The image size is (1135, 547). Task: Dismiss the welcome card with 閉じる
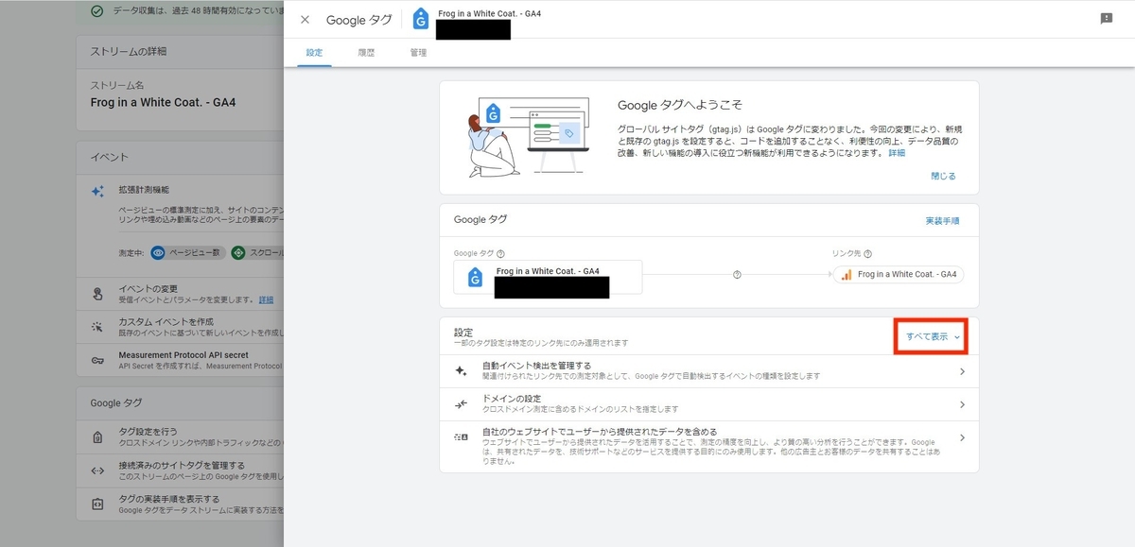pos(943,176)
